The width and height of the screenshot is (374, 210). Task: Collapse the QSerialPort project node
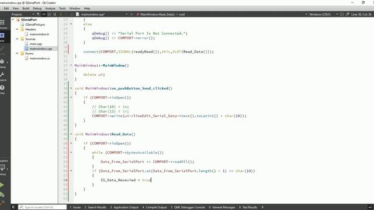(x=13, y=20)
